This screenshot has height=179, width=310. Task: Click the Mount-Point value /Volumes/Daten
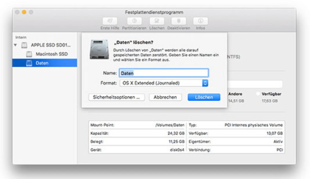coord(170,125)
